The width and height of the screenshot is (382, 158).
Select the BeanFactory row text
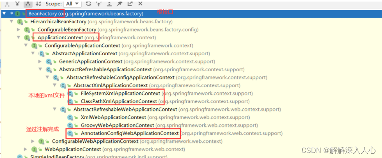pyautogui.click(x=86, y=14)
